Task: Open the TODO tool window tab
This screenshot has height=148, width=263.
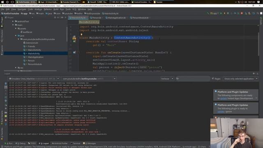Action: [x=32, y=143]
